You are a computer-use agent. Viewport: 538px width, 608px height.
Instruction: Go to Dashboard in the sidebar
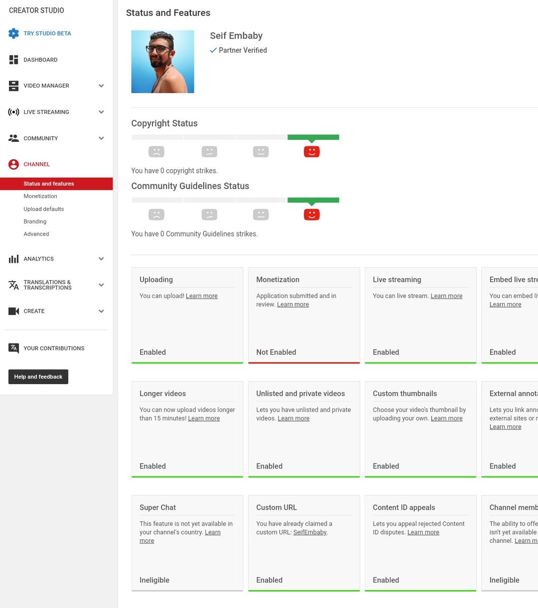point(40,60)
